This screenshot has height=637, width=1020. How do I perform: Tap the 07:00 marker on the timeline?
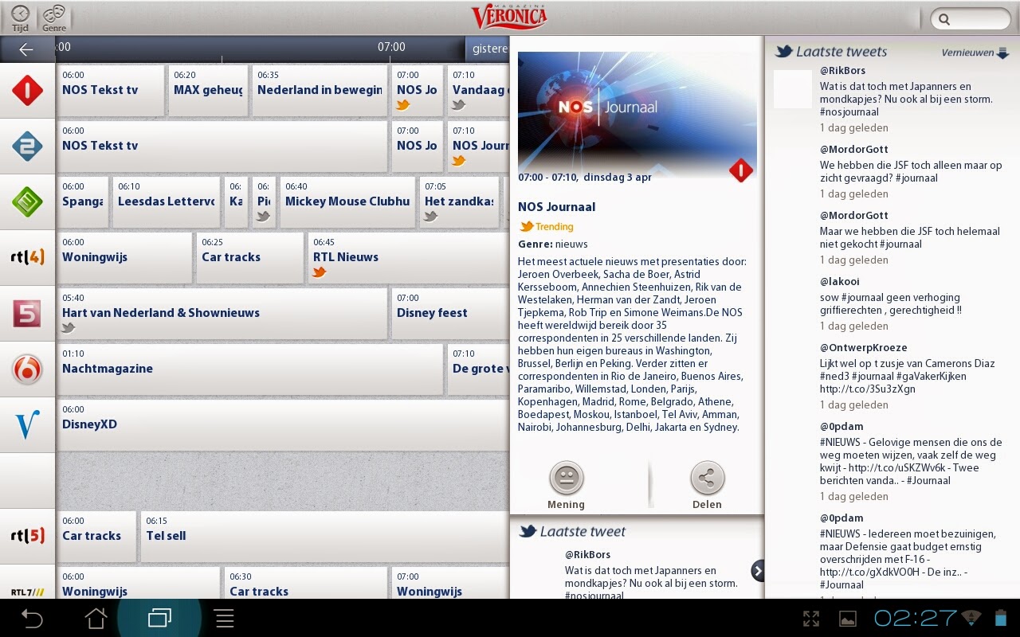391,48
